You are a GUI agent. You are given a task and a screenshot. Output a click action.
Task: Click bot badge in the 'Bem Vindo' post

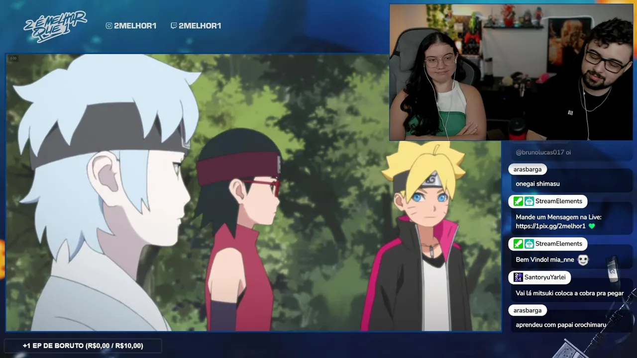529,244
